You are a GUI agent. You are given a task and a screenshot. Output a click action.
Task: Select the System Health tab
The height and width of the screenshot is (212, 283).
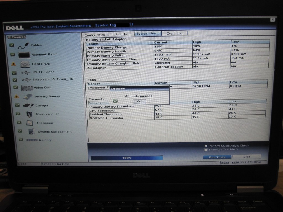(148, 33)
